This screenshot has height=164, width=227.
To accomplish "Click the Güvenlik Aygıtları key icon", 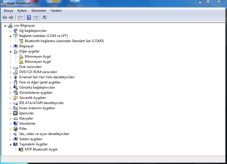I will tap(15, 98).
